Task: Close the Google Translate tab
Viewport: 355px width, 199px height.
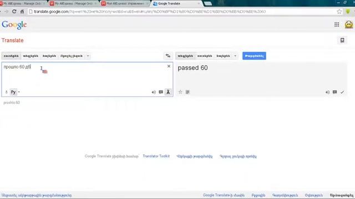Action: [x=199, y=3]
